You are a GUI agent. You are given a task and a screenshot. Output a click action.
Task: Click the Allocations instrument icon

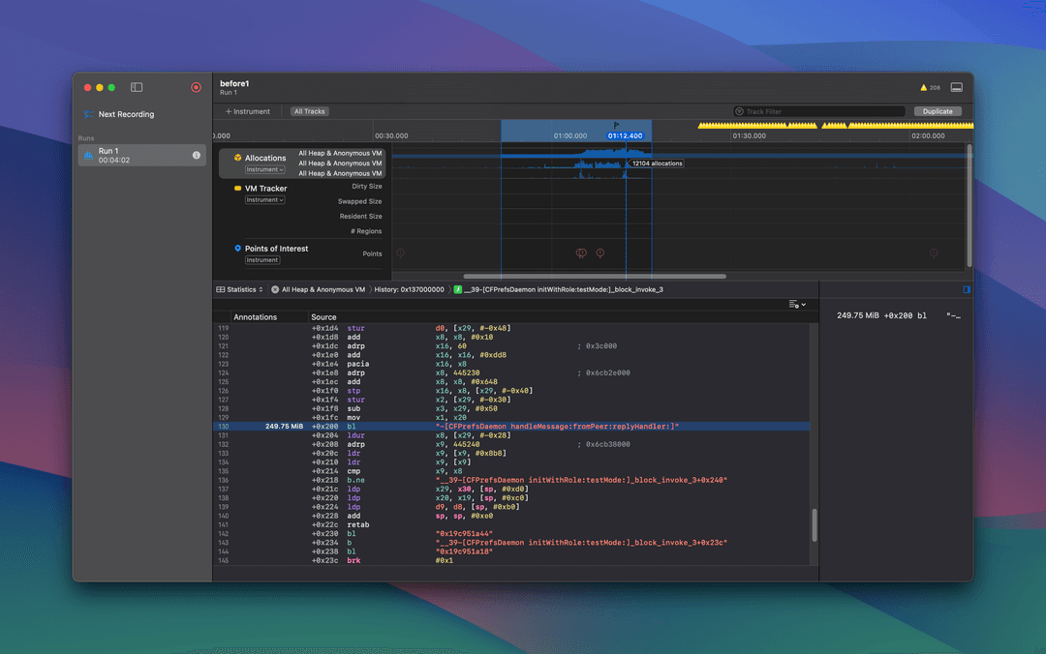pyautogui.click(x=237, y=158)
